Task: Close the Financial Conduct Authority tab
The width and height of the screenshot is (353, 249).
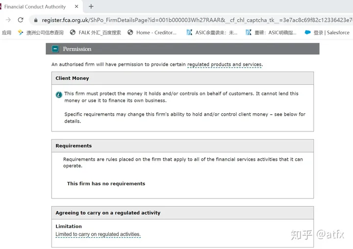Action: 76,7
